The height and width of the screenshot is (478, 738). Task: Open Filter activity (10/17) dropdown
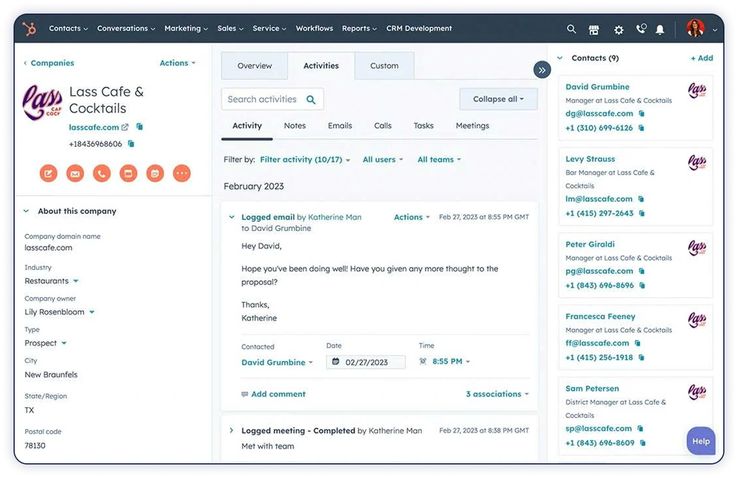(x=305, y=160)
